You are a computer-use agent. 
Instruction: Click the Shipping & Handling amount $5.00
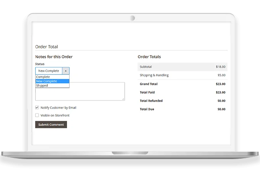[x=221, y=75]
